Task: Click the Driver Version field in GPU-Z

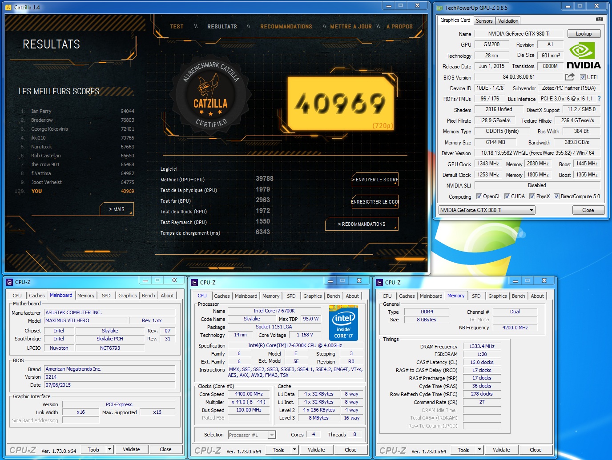Action: pos(537,153)
